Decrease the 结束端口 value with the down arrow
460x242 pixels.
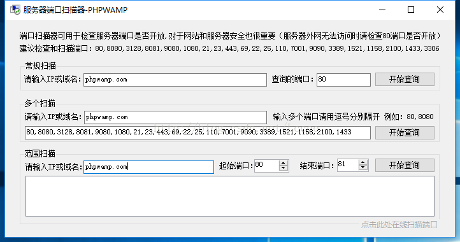click(363, 168)
